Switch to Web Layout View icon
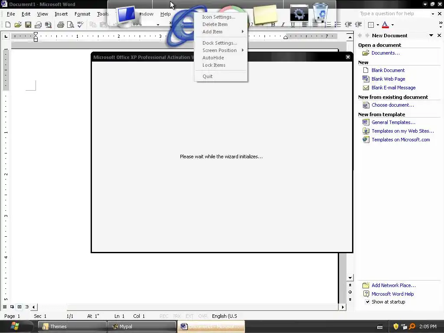This screenshot has width=444, height=333. (12, 307)
